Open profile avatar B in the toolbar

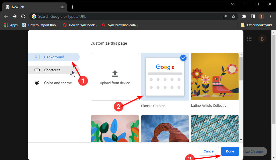point(261,16)
